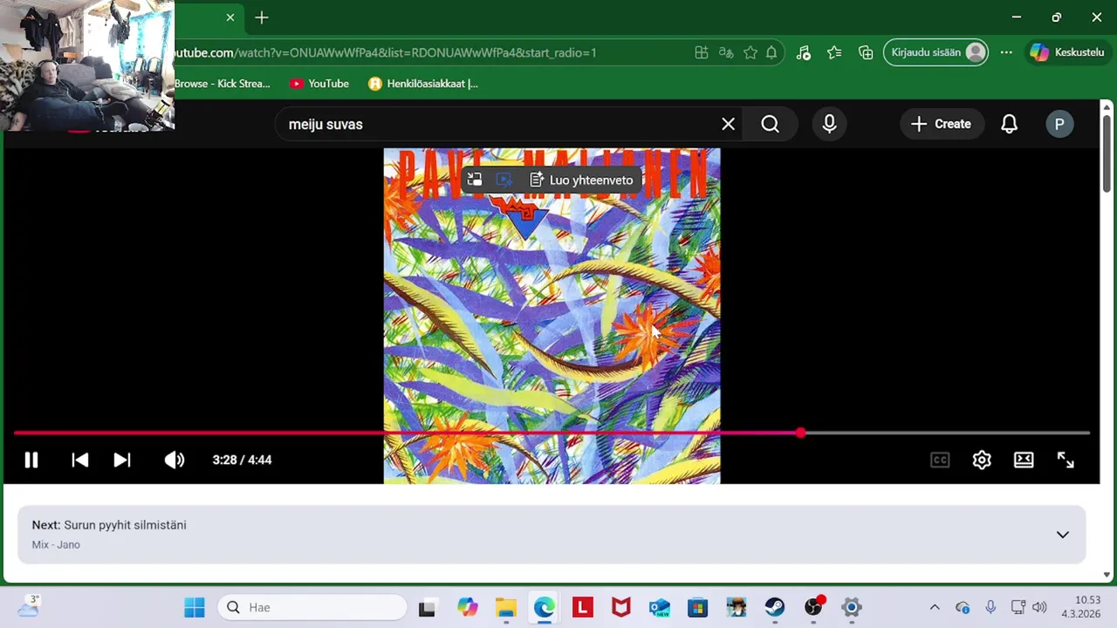
Task: Toggle closed captions on the player
Action: coord(940,460)
